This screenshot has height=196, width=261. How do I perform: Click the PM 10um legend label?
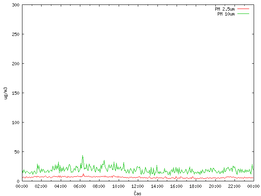point(226,14)
